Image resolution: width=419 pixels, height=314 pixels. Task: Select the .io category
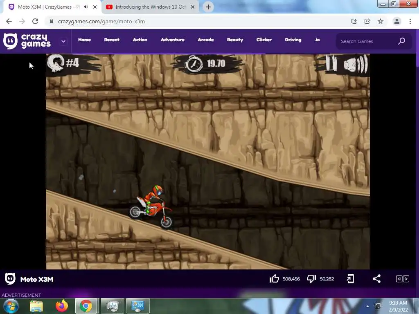tap(317, 40)
